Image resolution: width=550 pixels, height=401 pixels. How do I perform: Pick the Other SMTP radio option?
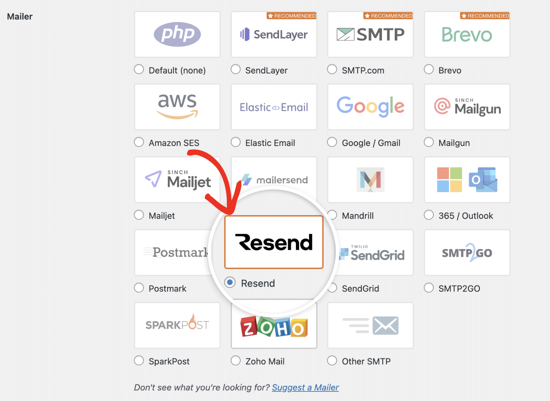point(332,360)
